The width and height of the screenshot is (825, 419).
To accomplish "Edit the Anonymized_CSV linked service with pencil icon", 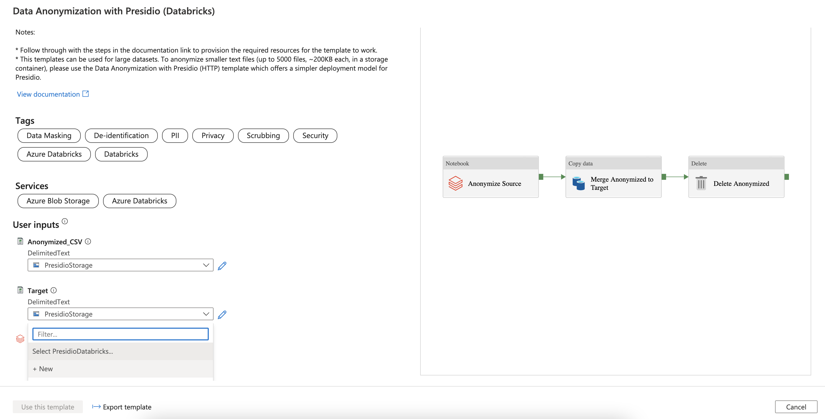I will [x=222, y=266].
